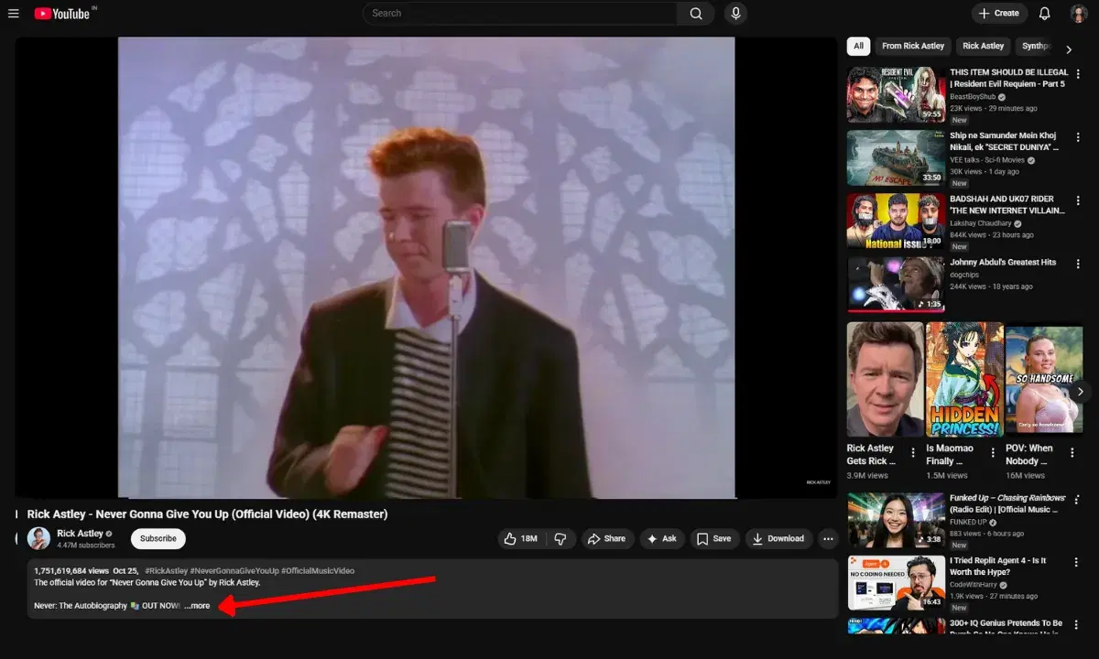The height and width of the screenshot is (659, 1099).
Task: Open the hamburger guide menu
Action: pos(13,14)
